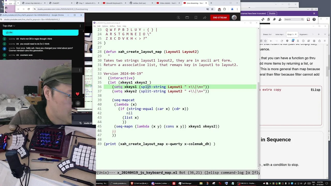Click the END STREAM button
The width and height of the screenshot is (331, 186).
pos(220,18)
